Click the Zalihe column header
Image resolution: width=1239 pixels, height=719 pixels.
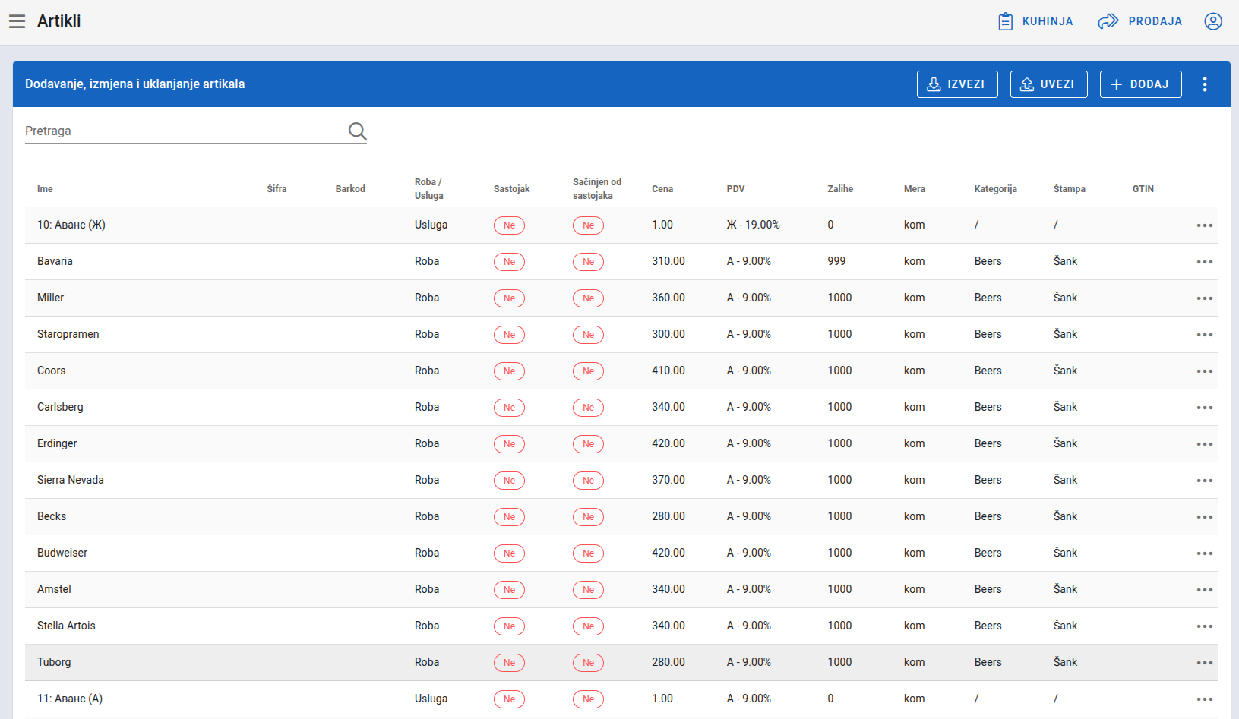point(840,189)
